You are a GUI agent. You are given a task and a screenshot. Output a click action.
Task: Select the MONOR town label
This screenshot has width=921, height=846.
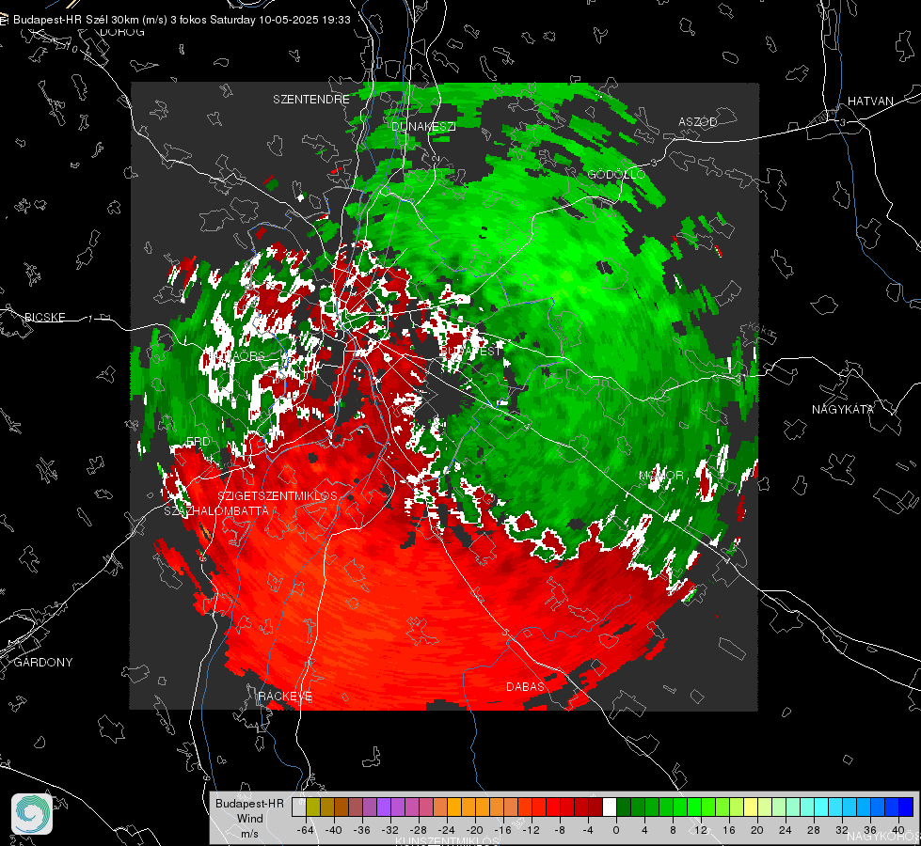(660, 476)
